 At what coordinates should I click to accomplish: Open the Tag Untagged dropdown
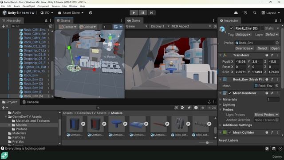(x=243, y=35)
